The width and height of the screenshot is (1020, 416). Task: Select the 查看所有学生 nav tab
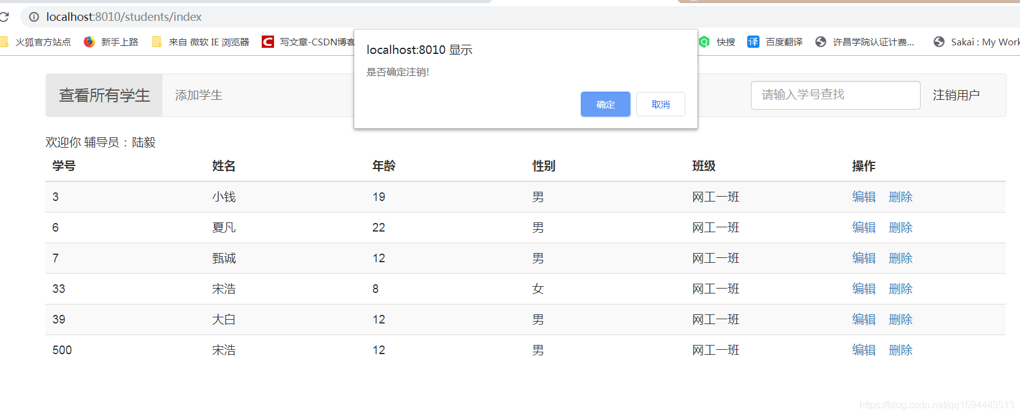click(x=104, y=95)
